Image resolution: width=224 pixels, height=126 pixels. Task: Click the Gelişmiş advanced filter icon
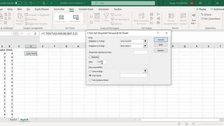[112, 23]
